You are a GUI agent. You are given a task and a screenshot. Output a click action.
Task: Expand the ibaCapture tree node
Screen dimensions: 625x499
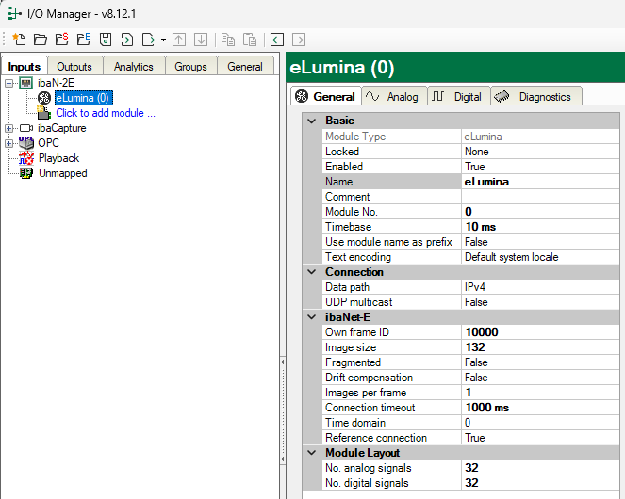pyautogui.click(x=9, y=128)
